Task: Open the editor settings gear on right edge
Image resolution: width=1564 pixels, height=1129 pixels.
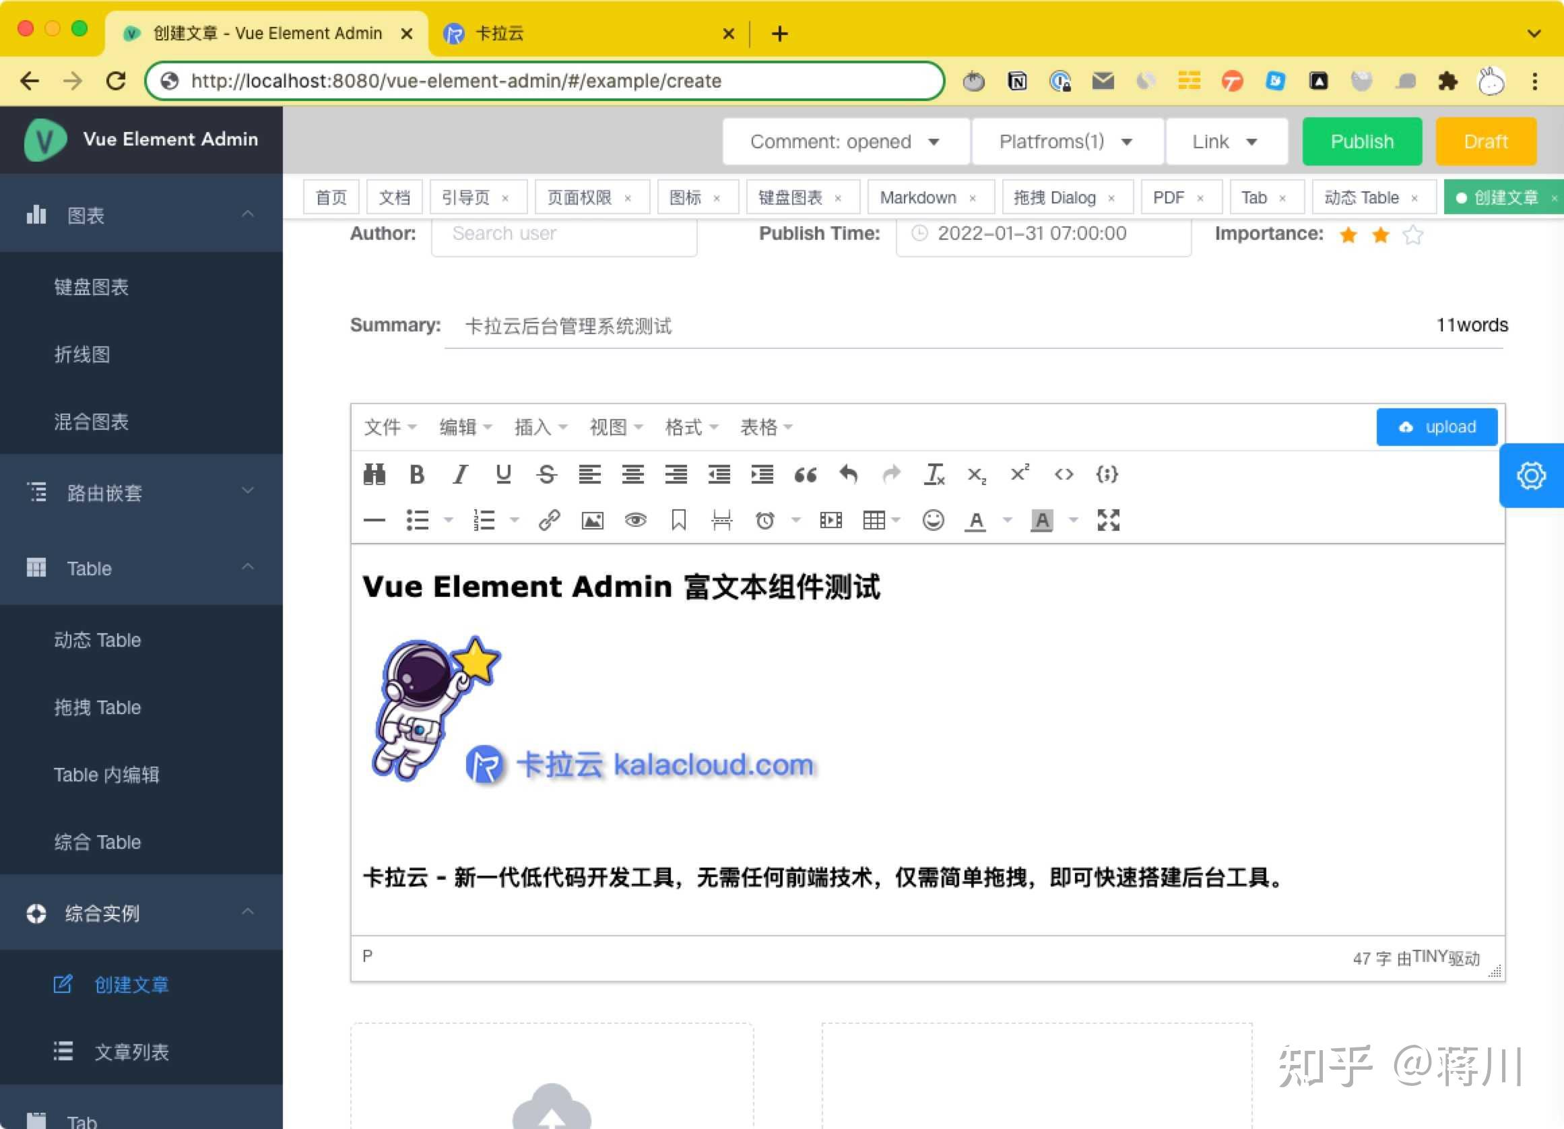Action: (x=1531, y=475)
